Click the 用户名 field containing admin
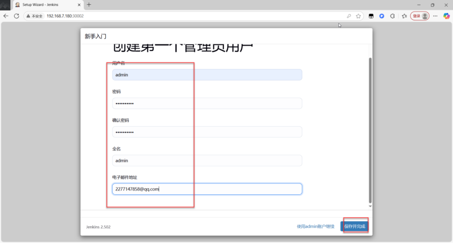The height and width of the screenshot is (243, 453). point(207,75)
